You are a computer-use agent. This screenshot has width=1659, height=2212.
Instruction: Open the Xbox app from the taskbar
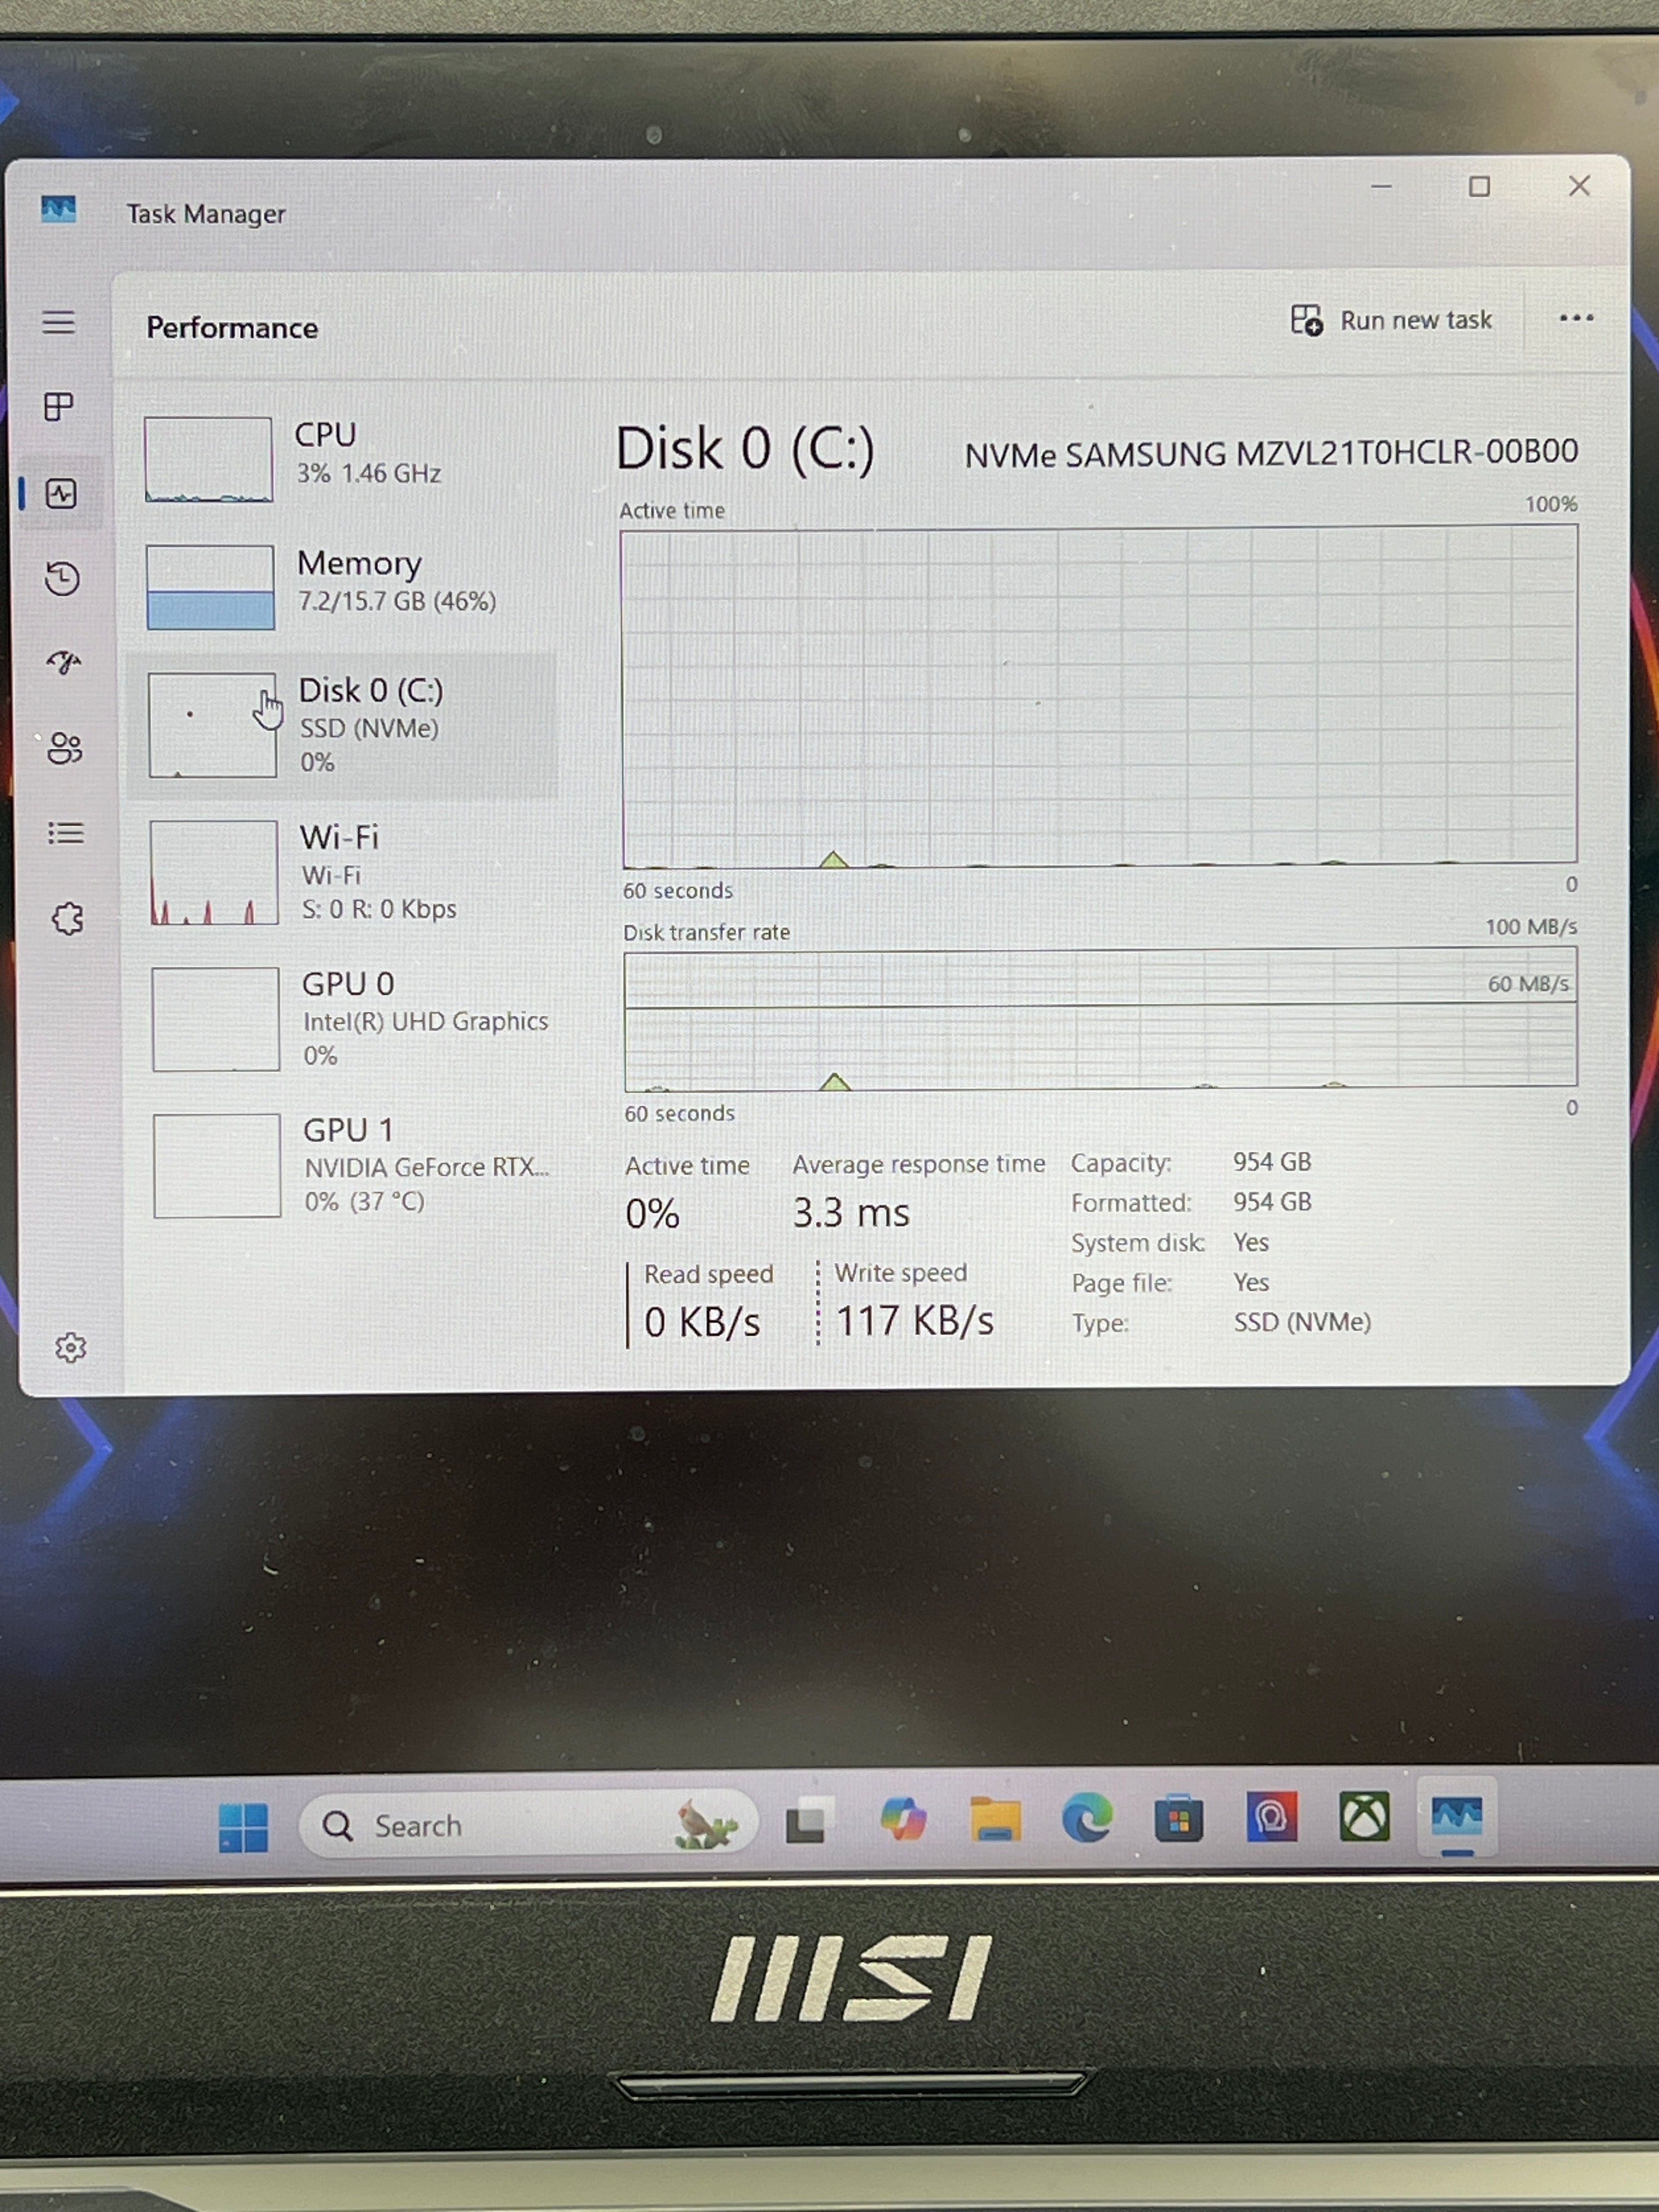click(1365, 1816)
